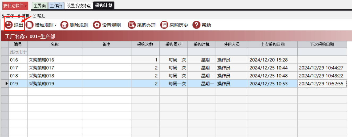Click the 备注 cell of row 采购策略017
The width and height of the screenshot is (352, 137).
(107, 68)
